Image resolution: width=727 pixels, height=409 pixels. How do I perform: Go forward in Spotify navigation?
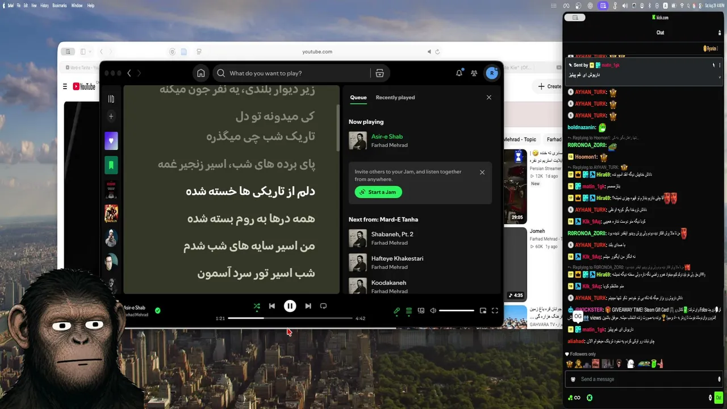pyautogui.click(x=139, y=73)
